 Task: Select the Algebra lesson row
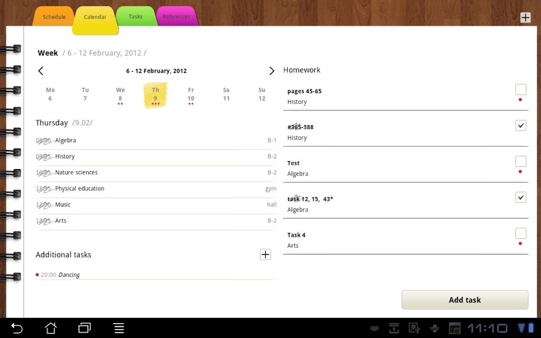coord(156,140)
